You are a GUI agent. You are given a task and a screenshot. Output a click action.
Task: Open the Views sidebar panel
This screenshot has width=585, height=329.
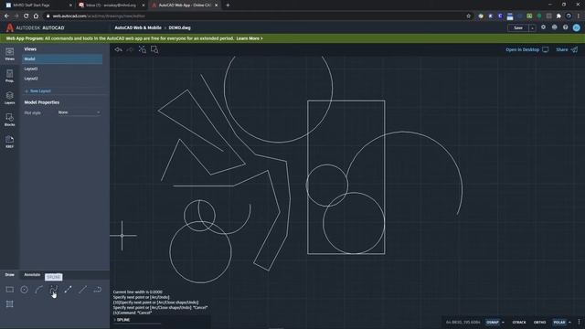[10, 54]
